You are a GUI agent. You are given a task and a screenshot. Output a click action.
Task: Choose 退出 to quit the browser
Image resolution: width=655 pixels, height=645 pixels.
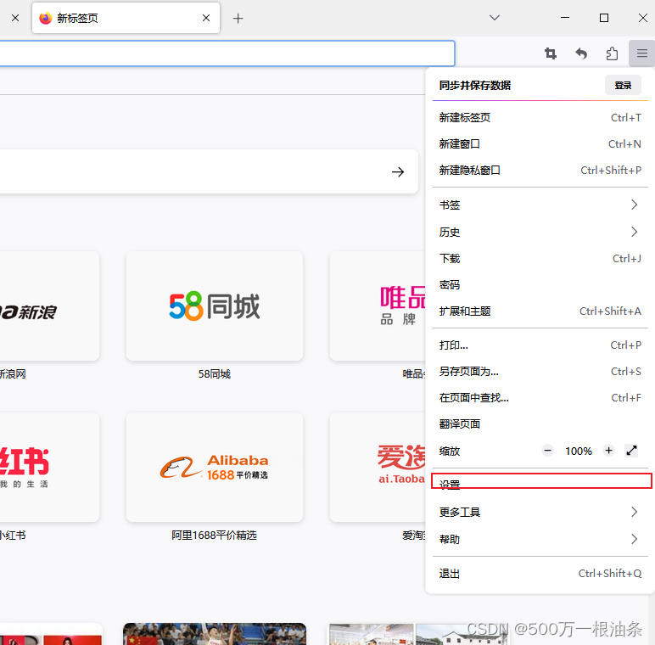540,574
